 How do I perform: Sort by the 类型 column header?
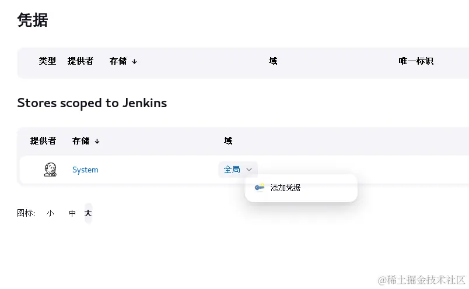(x=47, y=61)
